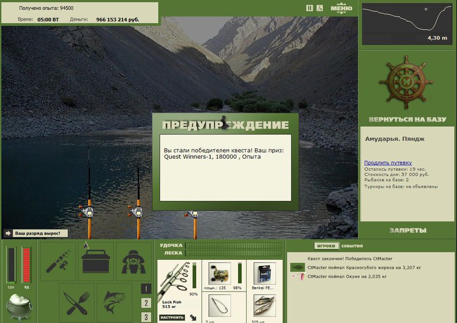The height and width of the screenshot is (323, 457).
Task: Click 'CtMacter поймал Окуня на 2,035 кг'
Action: [347, 276]
